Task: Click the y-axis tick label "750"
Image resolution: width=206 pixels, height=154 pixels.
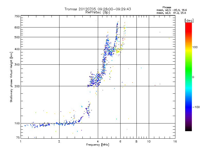Action: [x=17, y=16]
